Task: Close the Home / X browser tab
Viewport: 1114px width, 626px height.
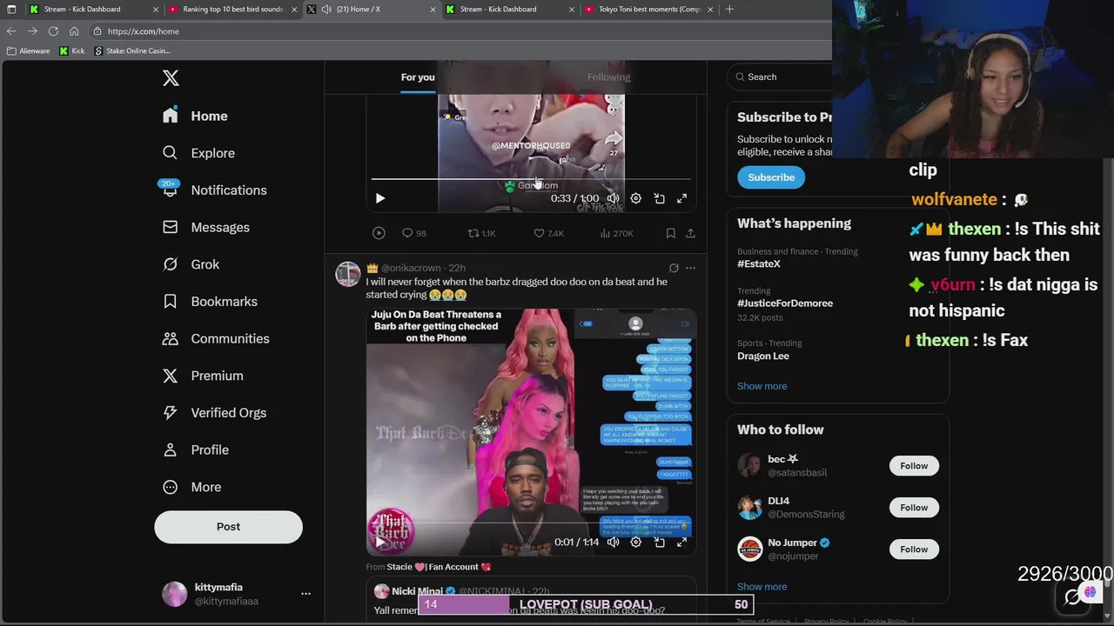Action: 433,10
